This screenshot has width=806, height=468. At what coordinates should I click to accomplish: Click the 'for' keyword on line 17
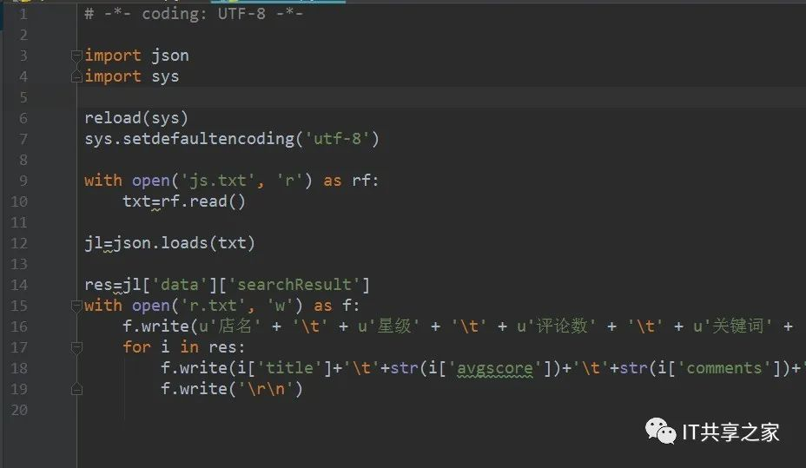136,347
